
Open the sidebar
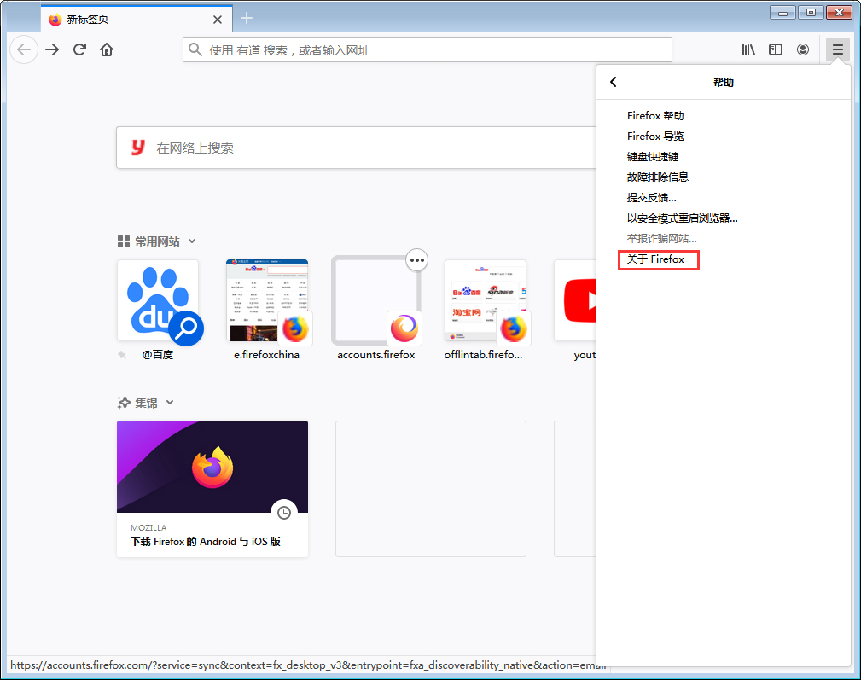pyautogui.click(x=776, y=49)
